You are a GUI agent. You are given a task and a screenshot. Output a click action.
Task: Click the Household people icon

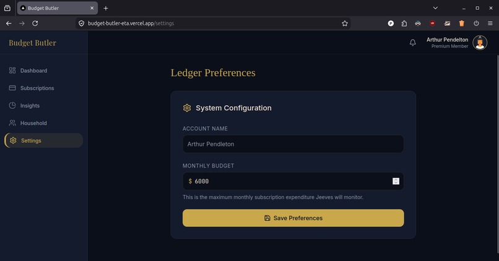[12, 123]
